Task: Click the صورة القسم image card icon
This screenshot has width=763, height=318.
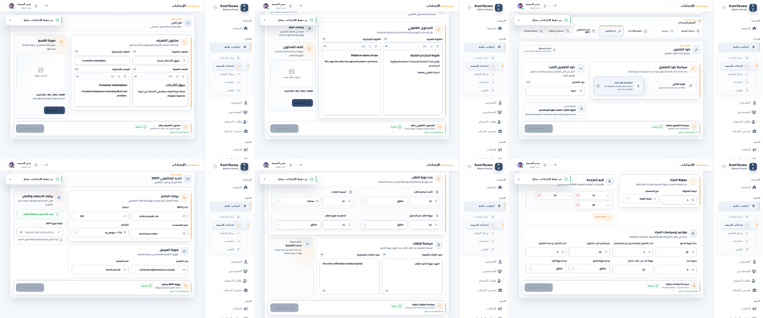Action: point(61,42)
